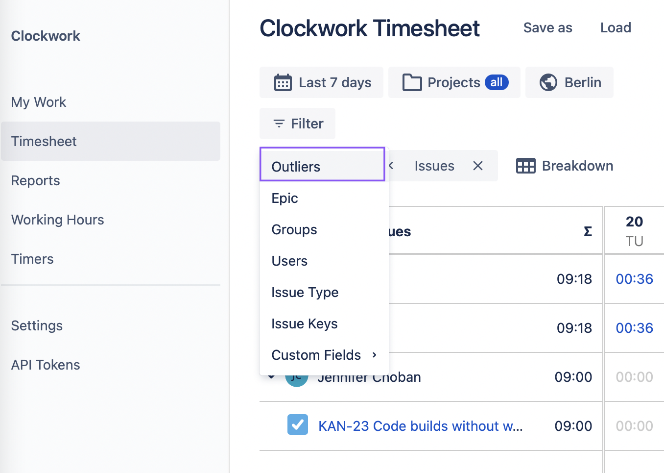Choose Groups from the filter menu
Screen dimensions: 664x473
(324, 229)
